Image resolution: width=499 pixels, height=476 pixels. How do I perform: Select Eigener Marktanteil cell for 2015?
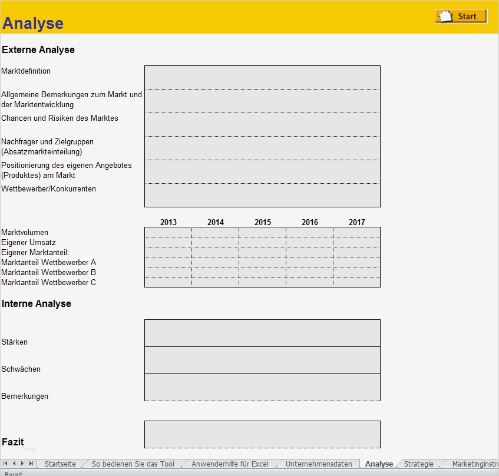[x=262, y=252]
